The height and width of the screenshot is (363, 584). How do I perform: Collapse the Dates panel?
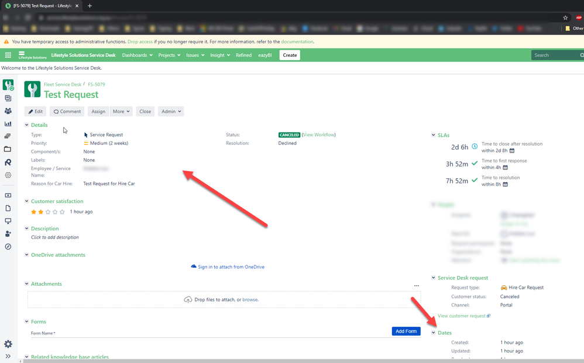(433, 333)
